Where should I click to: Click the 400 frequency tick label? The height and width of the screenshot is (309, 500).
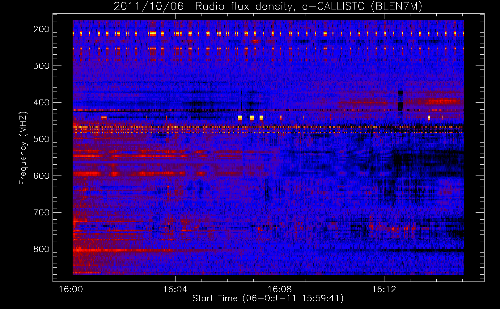pos(41,103)
